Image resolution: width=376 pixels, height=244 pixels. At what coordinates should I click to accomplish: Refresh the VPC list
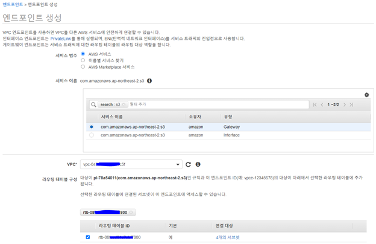[x=188, y=164]
